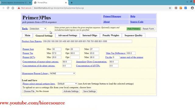Focus the Primer Tm Min field
Screen dimensions: 195x110
(57, 53)
